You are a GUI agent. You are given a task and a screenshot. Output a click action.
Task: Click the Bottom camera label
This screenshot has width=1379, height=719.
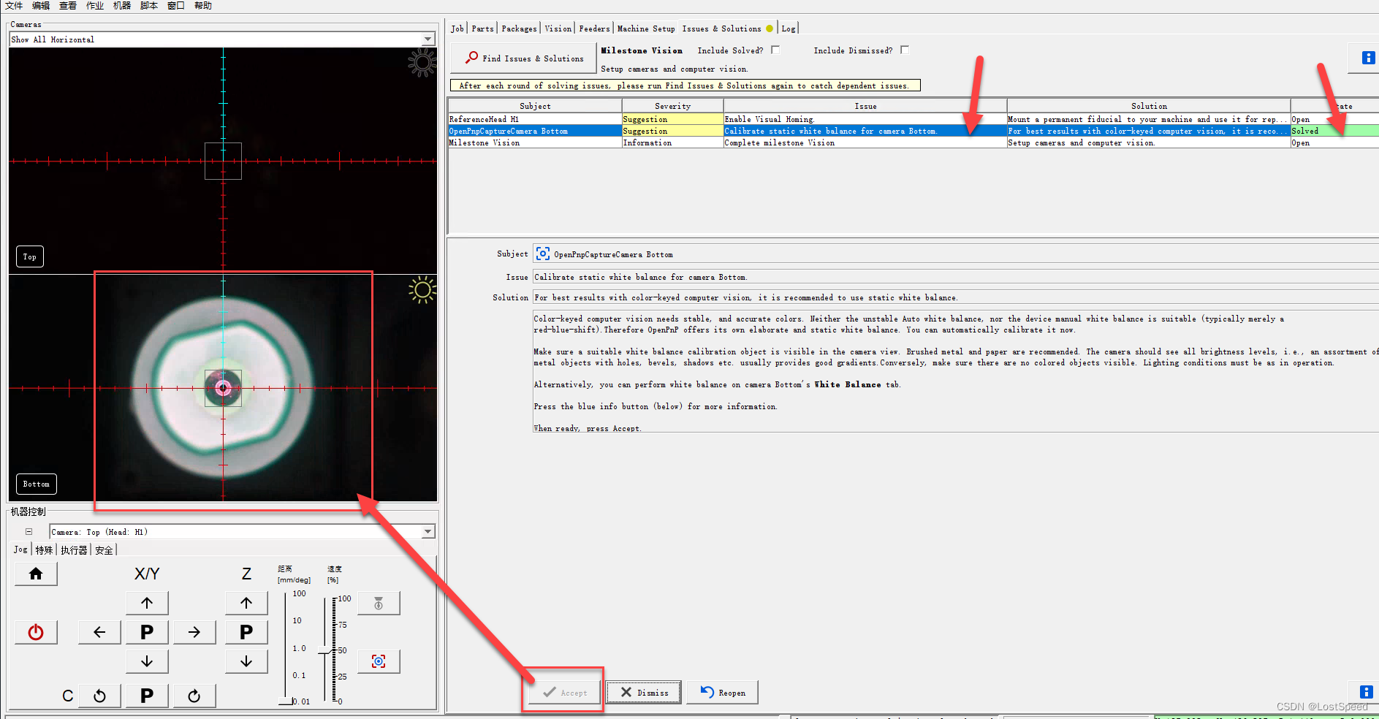click(37, 484)
